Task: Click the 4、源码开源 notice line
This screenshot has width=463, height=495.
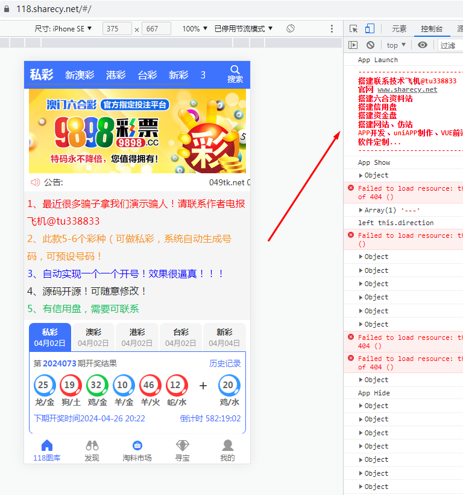Action: coord(87,291)
